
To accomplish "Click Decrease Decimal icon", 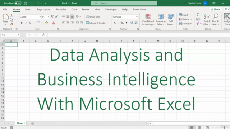I will (136, 23).
